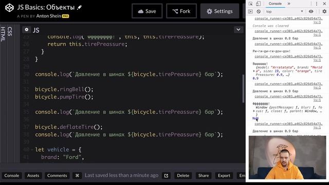Screen dimensions: 329x185
Task: Expand the logged bicycle object {model: ...}
Action: (x=254, y=71)
